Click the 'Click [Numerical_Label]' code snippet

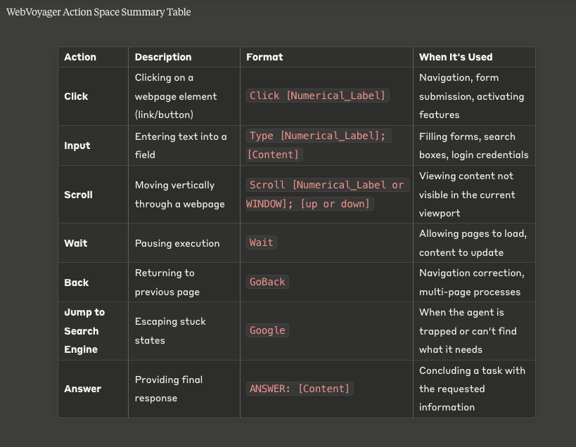[x=317, y=96]
